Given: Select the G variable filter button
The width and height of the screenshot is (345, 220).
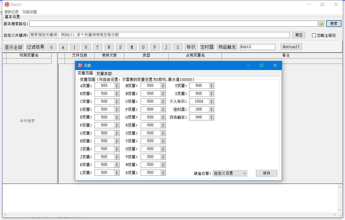Looking at the screenshot, I should tap(52, 47).
